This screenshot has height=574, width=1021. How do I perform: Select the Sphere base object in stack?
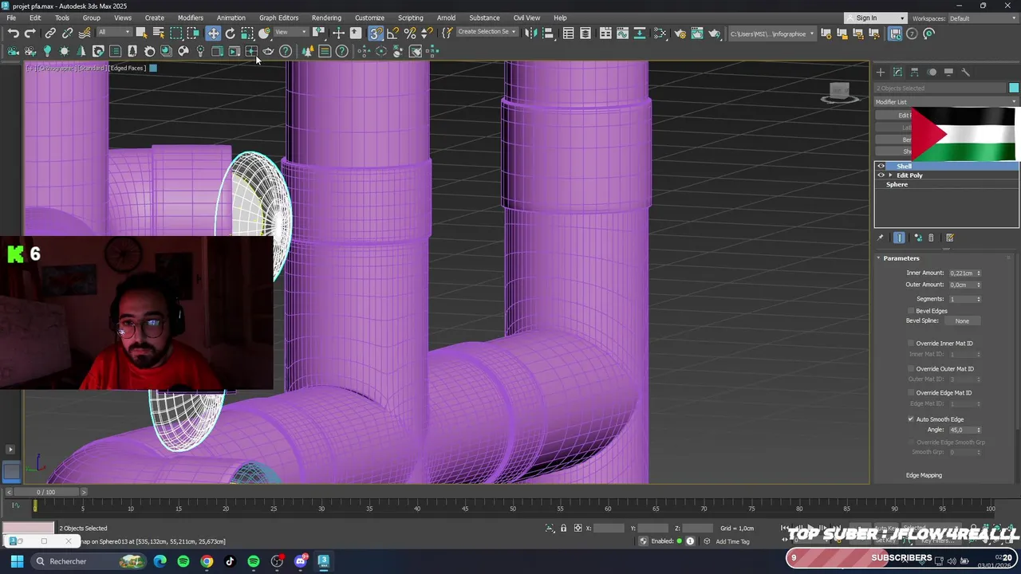[x=897, y=185]
